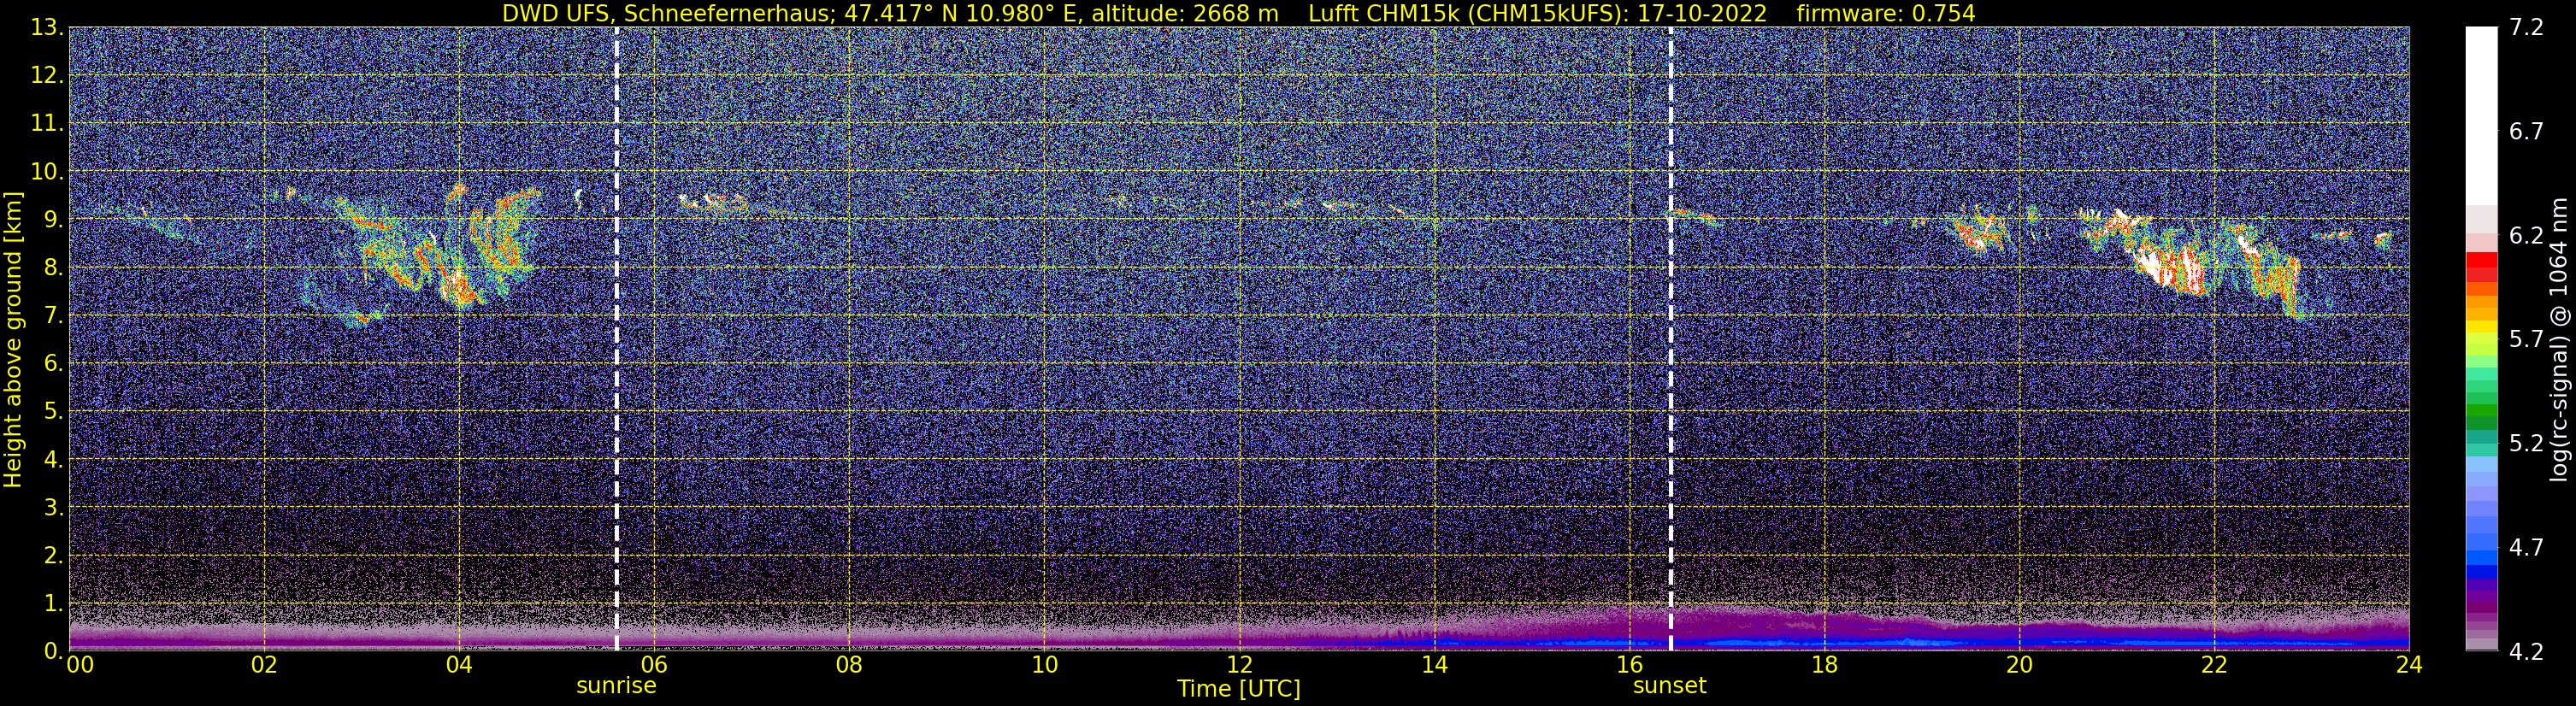Viewport: 2576px width, 706px height.
Task: Click the 24 tick on the time axis
Action: [2409, 666]
